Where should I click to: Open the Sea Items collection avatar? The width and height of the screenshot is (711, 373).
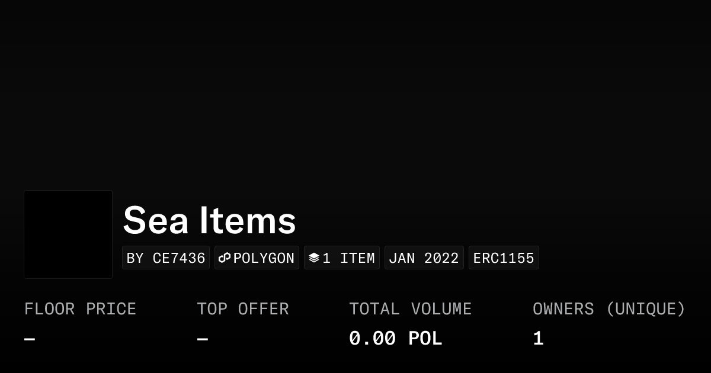click(x=68, y=234)
